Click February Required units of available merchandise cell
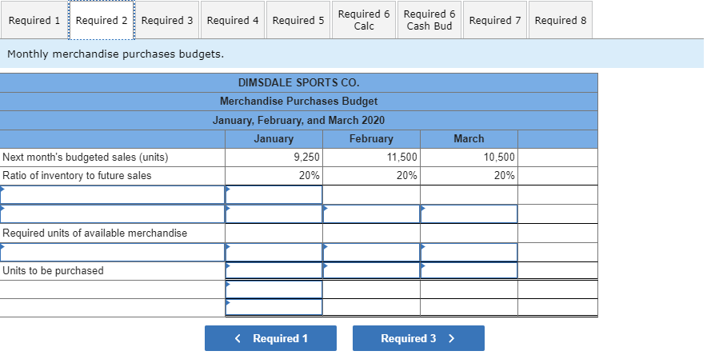The height and width of the screenshot is (355, 707). tap(372, 233)
